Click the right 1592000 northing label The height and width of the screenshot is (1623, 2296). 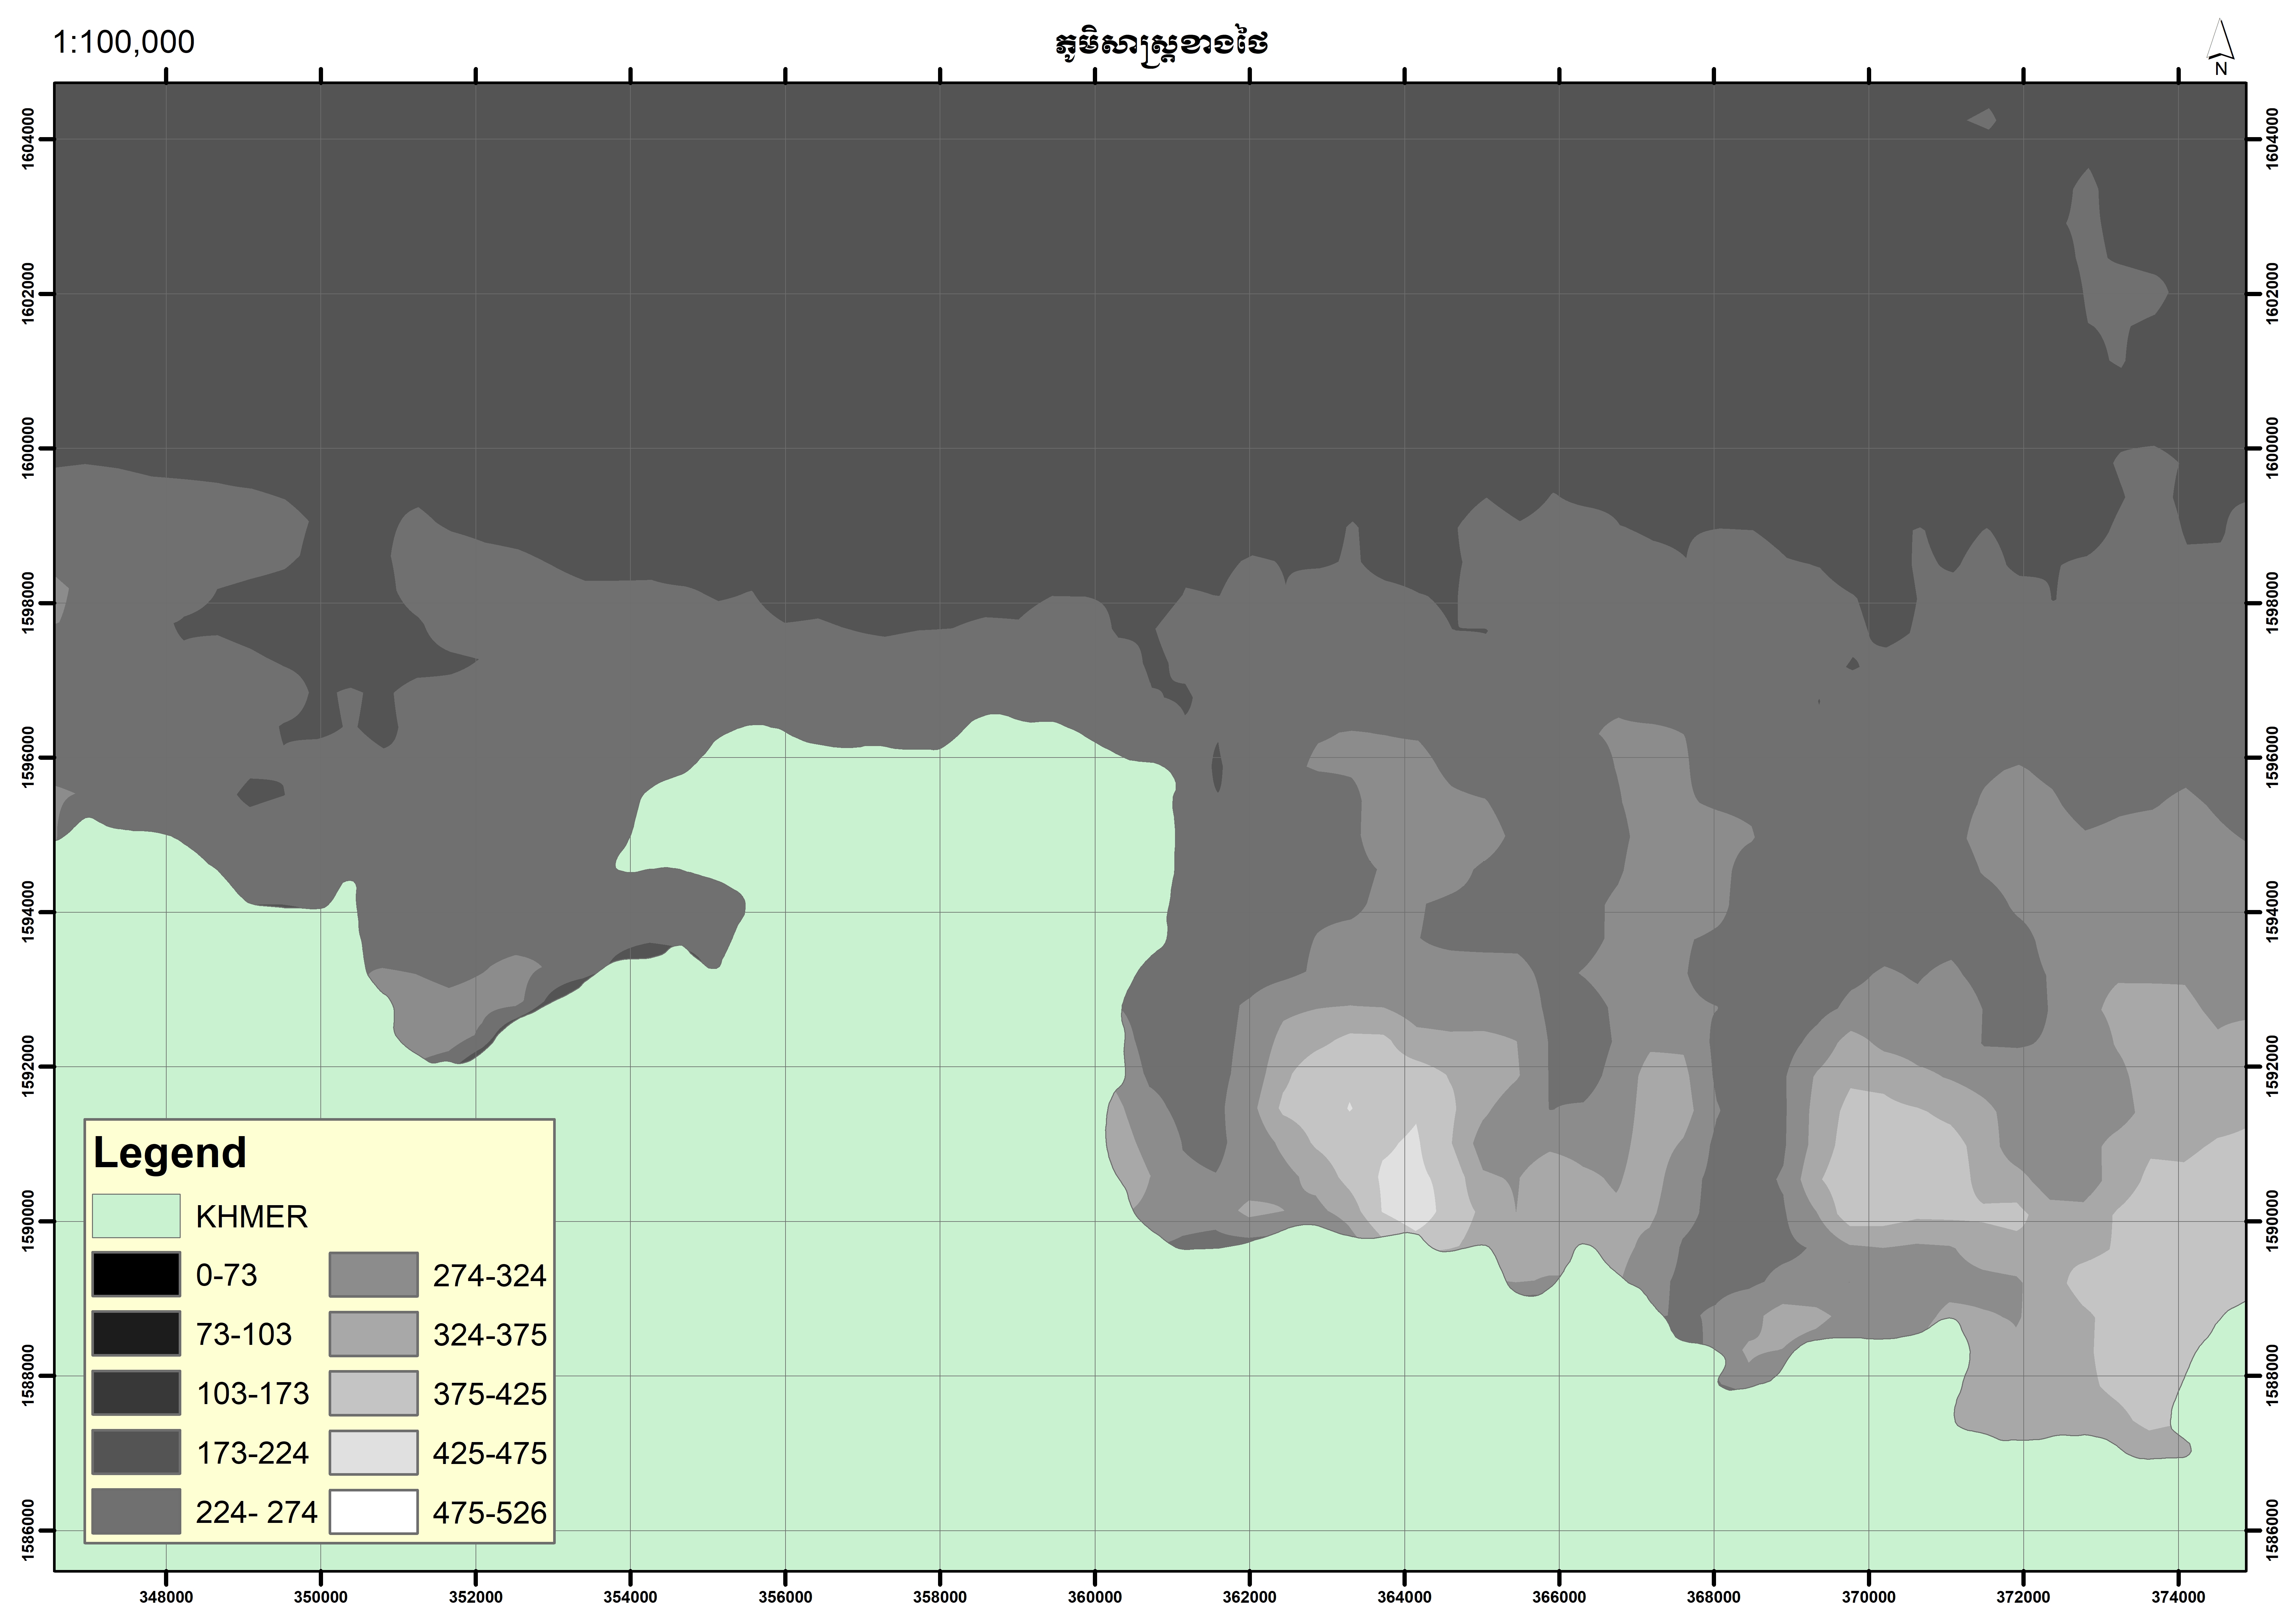point(2272,1067)
